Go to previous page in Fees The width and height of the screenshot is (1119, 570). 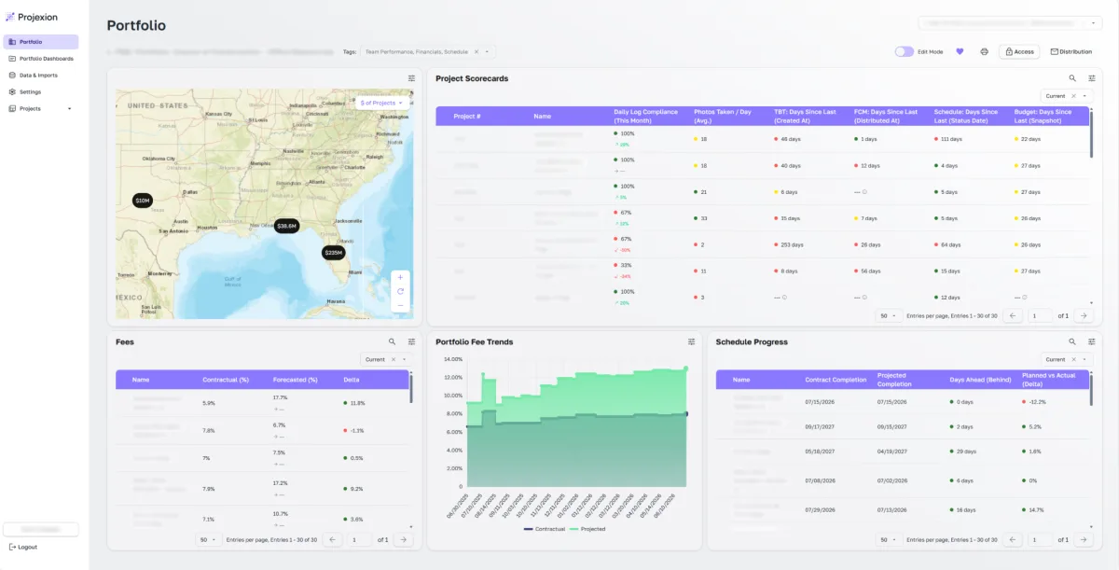333,539
